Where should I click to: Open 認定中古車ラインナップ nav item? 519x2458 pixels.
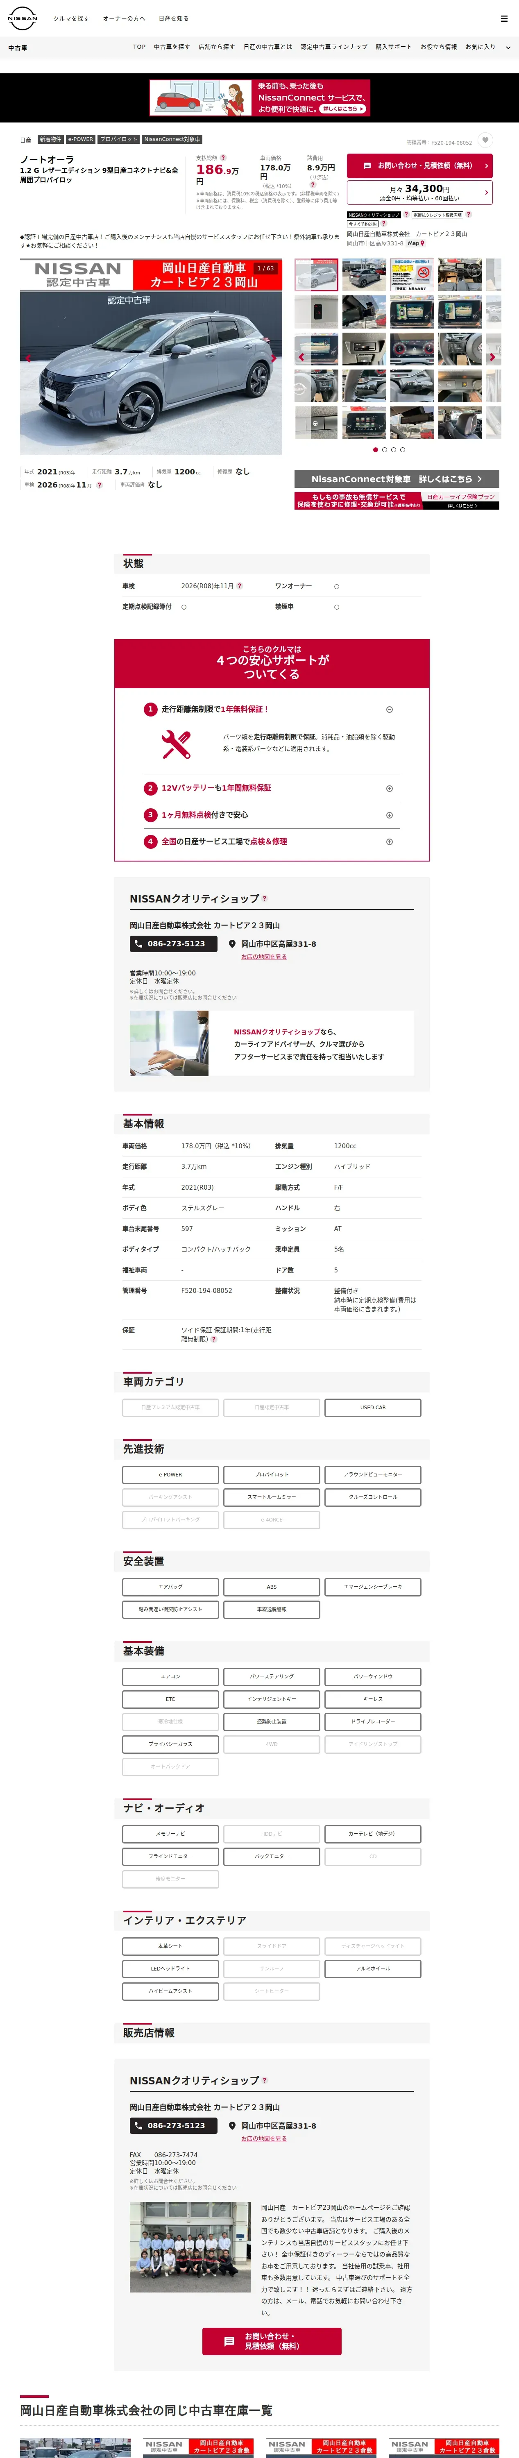[x=334, y=47]
